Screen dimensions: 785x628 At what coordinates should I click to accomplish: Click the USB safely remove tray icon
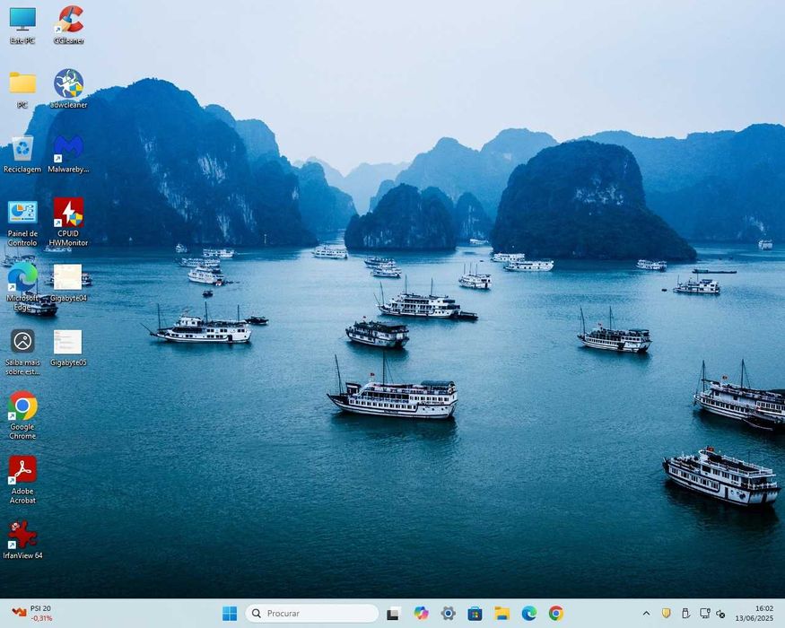click(x=685, y=613)
